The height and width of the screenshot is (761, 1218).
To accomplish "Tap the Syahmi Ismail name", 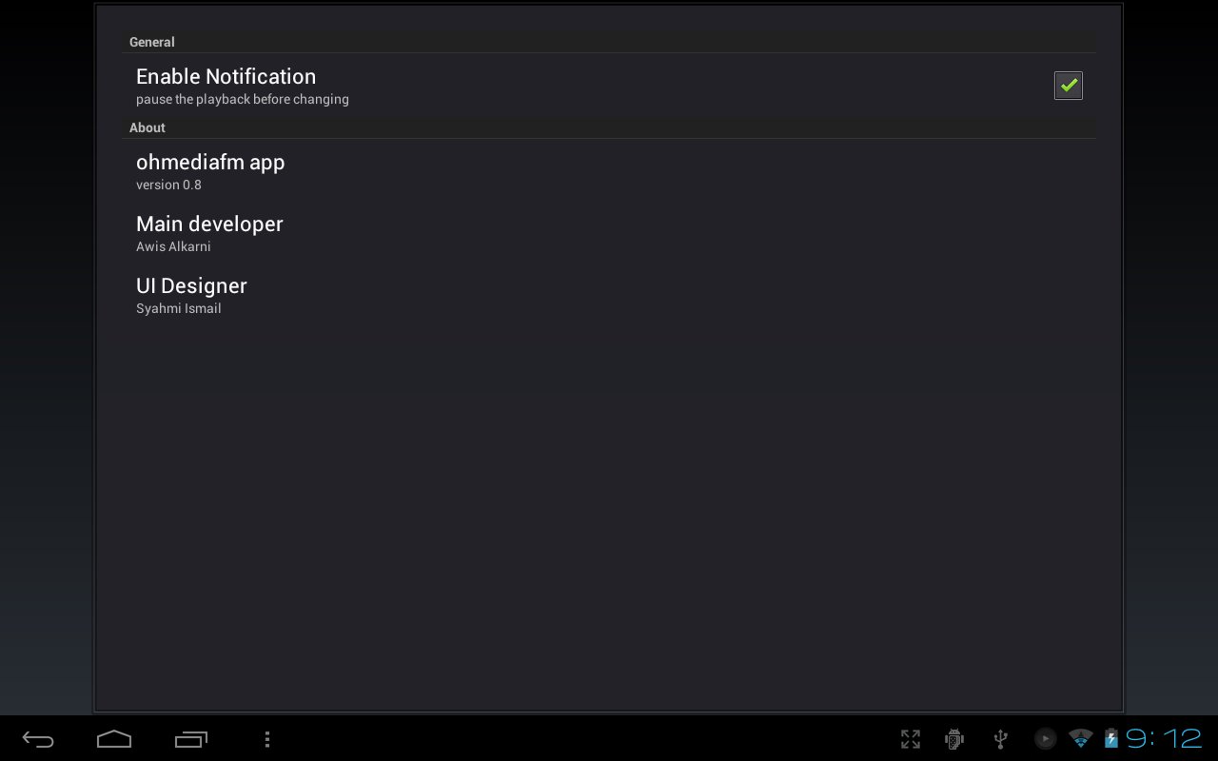I will (x=179, y=308).
